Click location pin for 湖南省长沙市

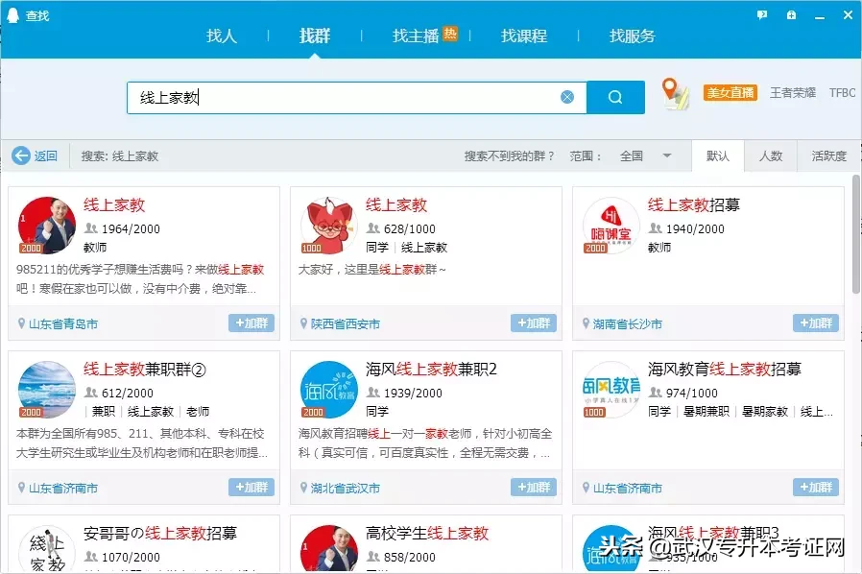click(586, 323)
